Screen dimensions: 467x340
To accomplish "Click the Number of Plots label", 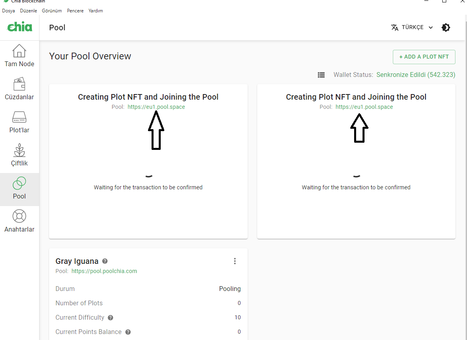I will click(79, 303).
